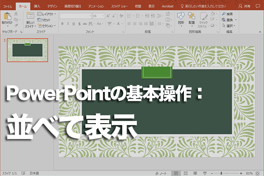Viewport: 264px width, 176px height.
Task: Click the Numbering list icon
Action: [138, 16]
